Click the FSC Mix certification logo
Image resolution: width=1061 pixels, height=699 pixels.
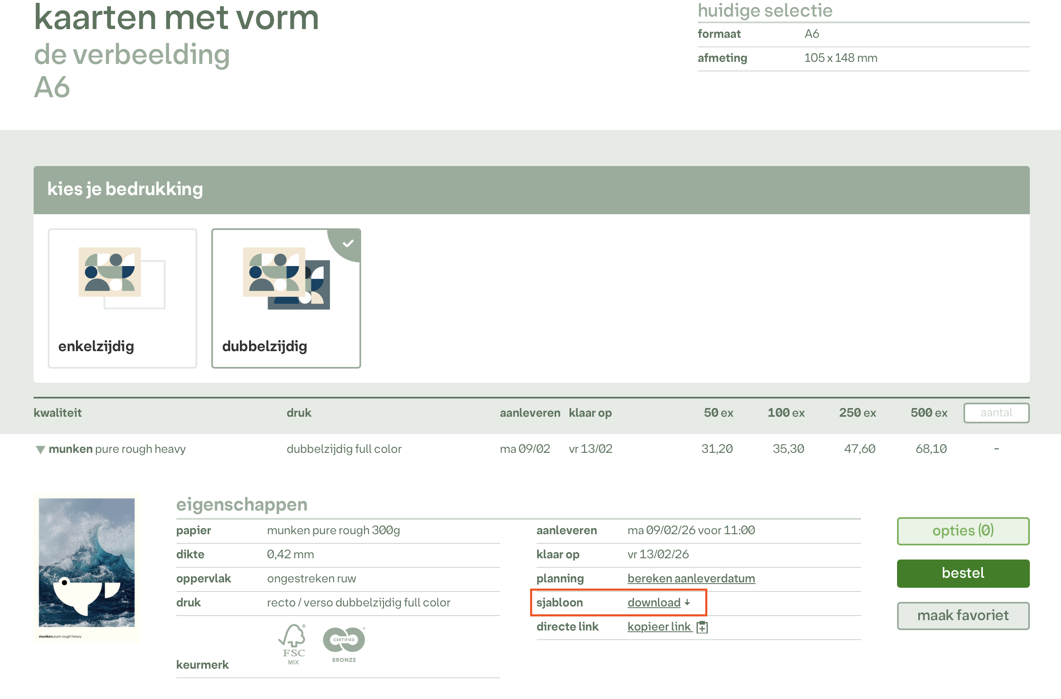pos(293,644)
